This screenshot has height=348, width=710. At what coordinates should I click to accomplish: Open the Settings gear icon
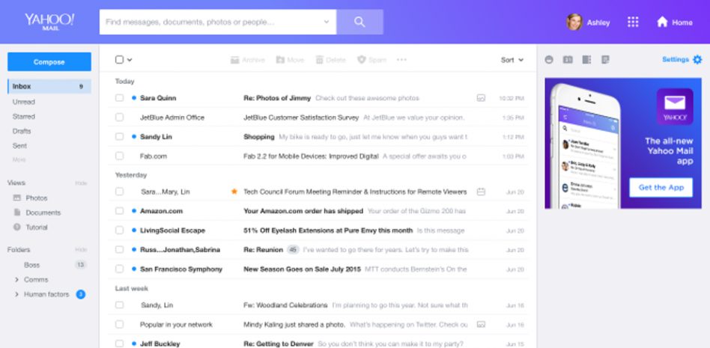697,60
